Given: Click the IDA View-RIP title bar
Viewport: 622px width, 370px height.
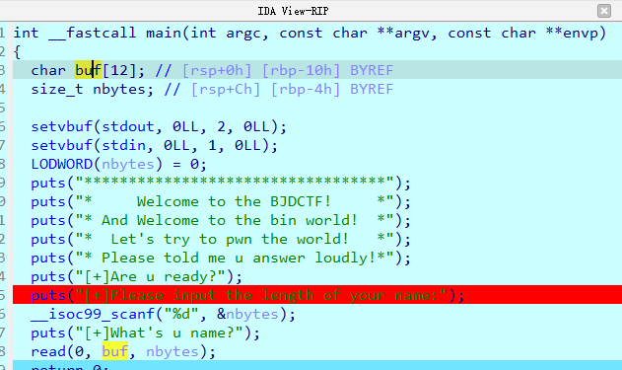Looking at the screenshot, I should pos(293,11).
